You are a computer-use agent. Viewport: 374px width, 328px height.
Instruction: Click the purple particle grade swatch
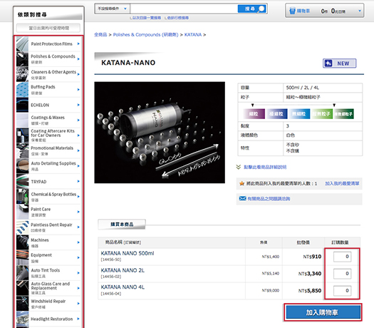(x=254, y=114)
